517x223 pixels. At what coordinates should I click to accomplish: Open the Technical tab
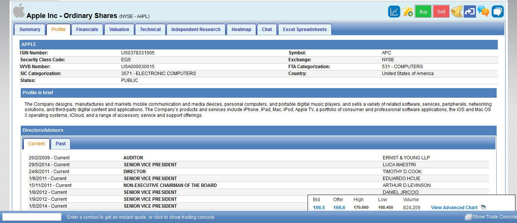tap(150, 30)
